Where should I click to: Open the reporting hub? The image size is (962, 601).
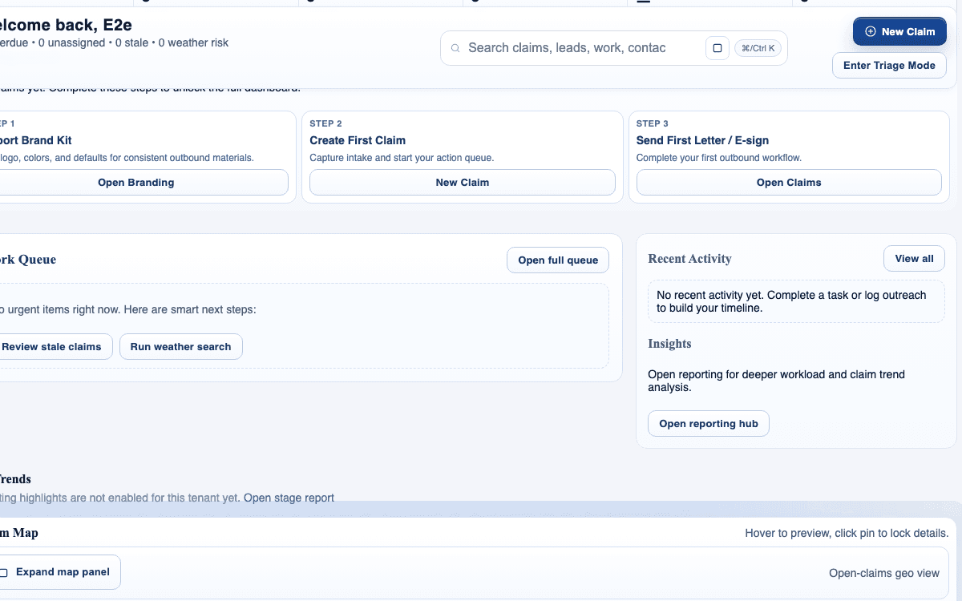coord(708,423)
